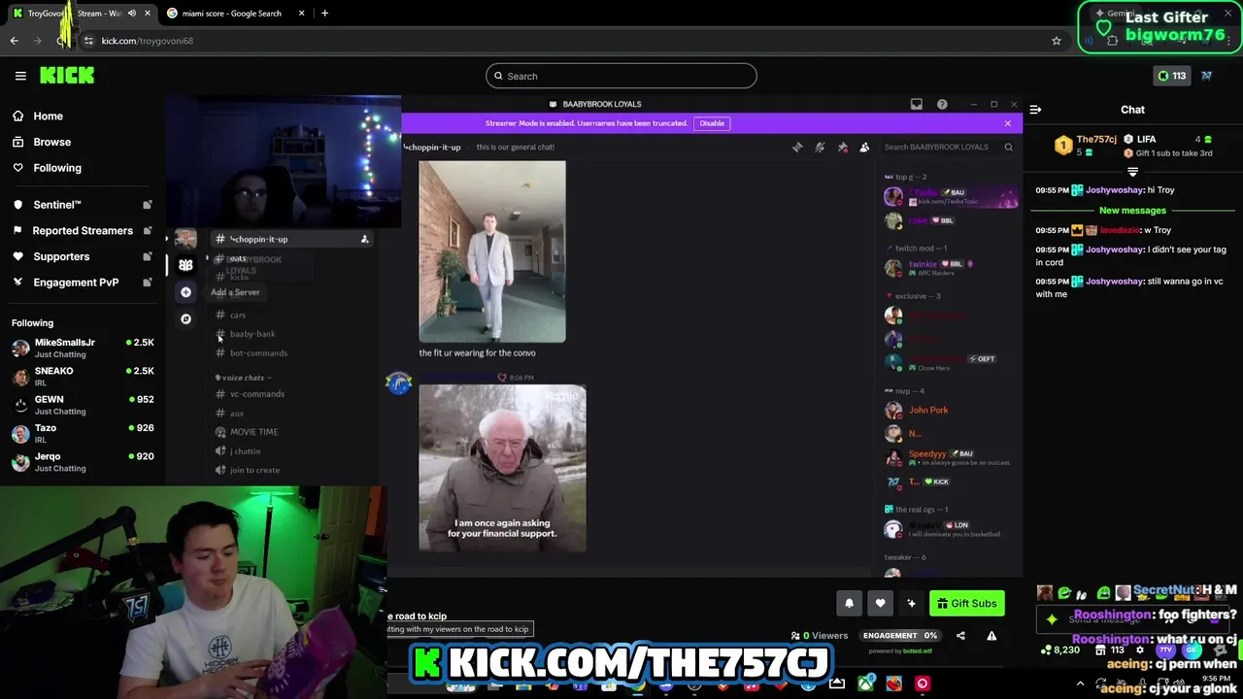1243x699 pixels.
Task: Open Discord Discover compass icon
Action: point(185,318)
